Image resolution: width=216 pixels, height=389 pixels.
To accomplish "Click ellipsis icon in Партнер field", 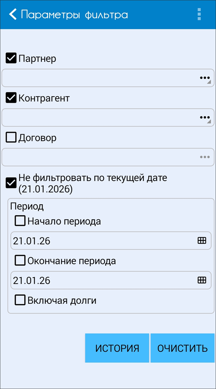I will point(205,78).
